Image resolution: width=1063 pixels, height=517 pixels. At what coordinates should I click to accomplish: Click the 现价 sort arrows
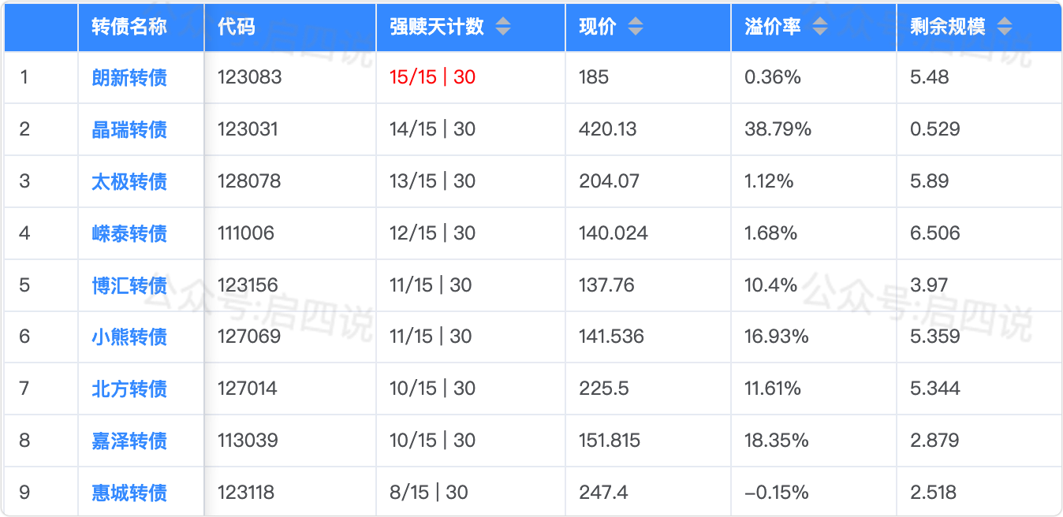coord(636,27)
